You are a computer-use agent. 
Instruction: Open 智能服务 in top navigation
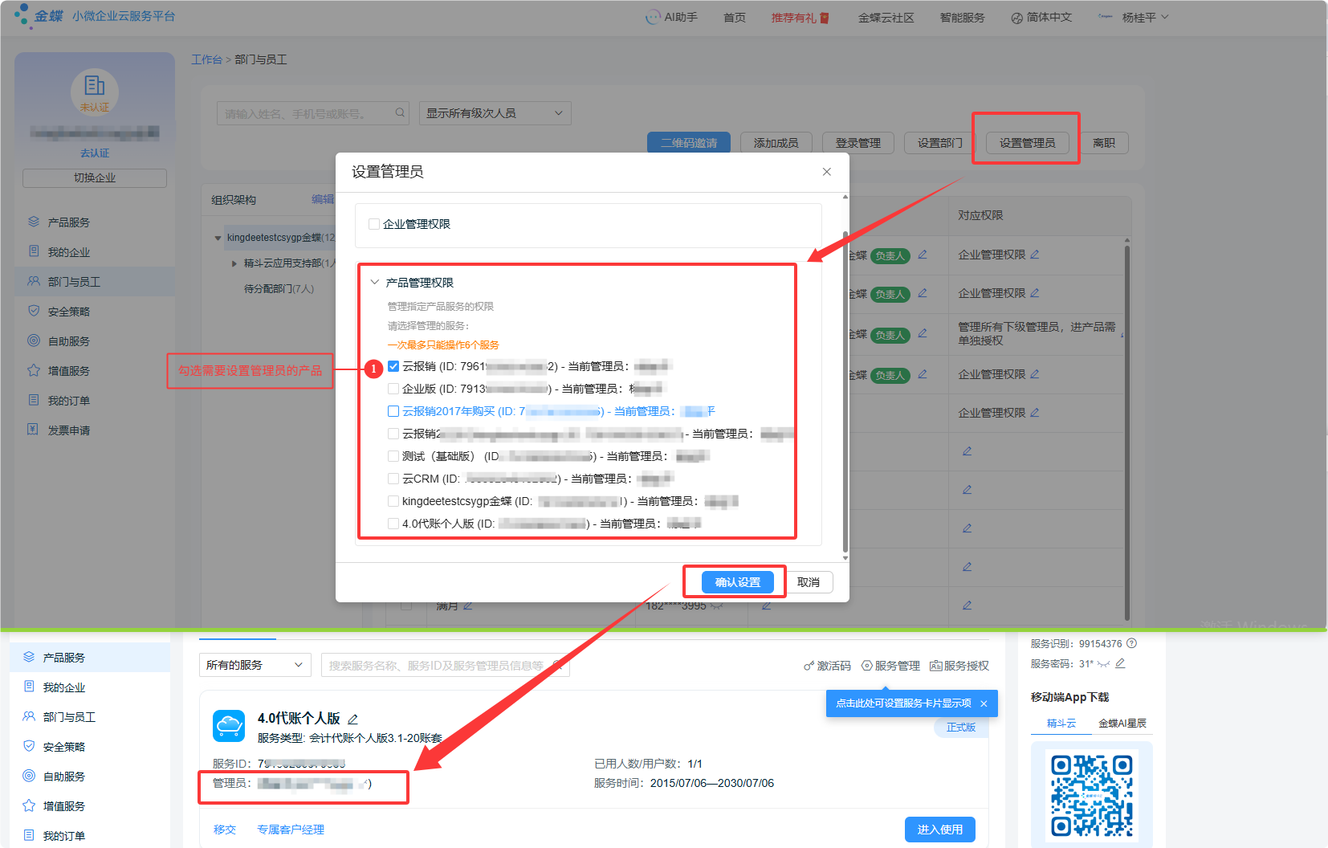point(962,18)
